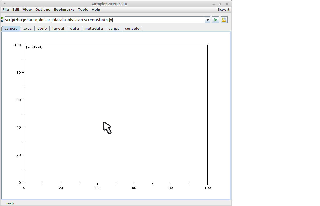Click the data source status icon left of the address bar
The image size is (320, 206).
[2, 19]
